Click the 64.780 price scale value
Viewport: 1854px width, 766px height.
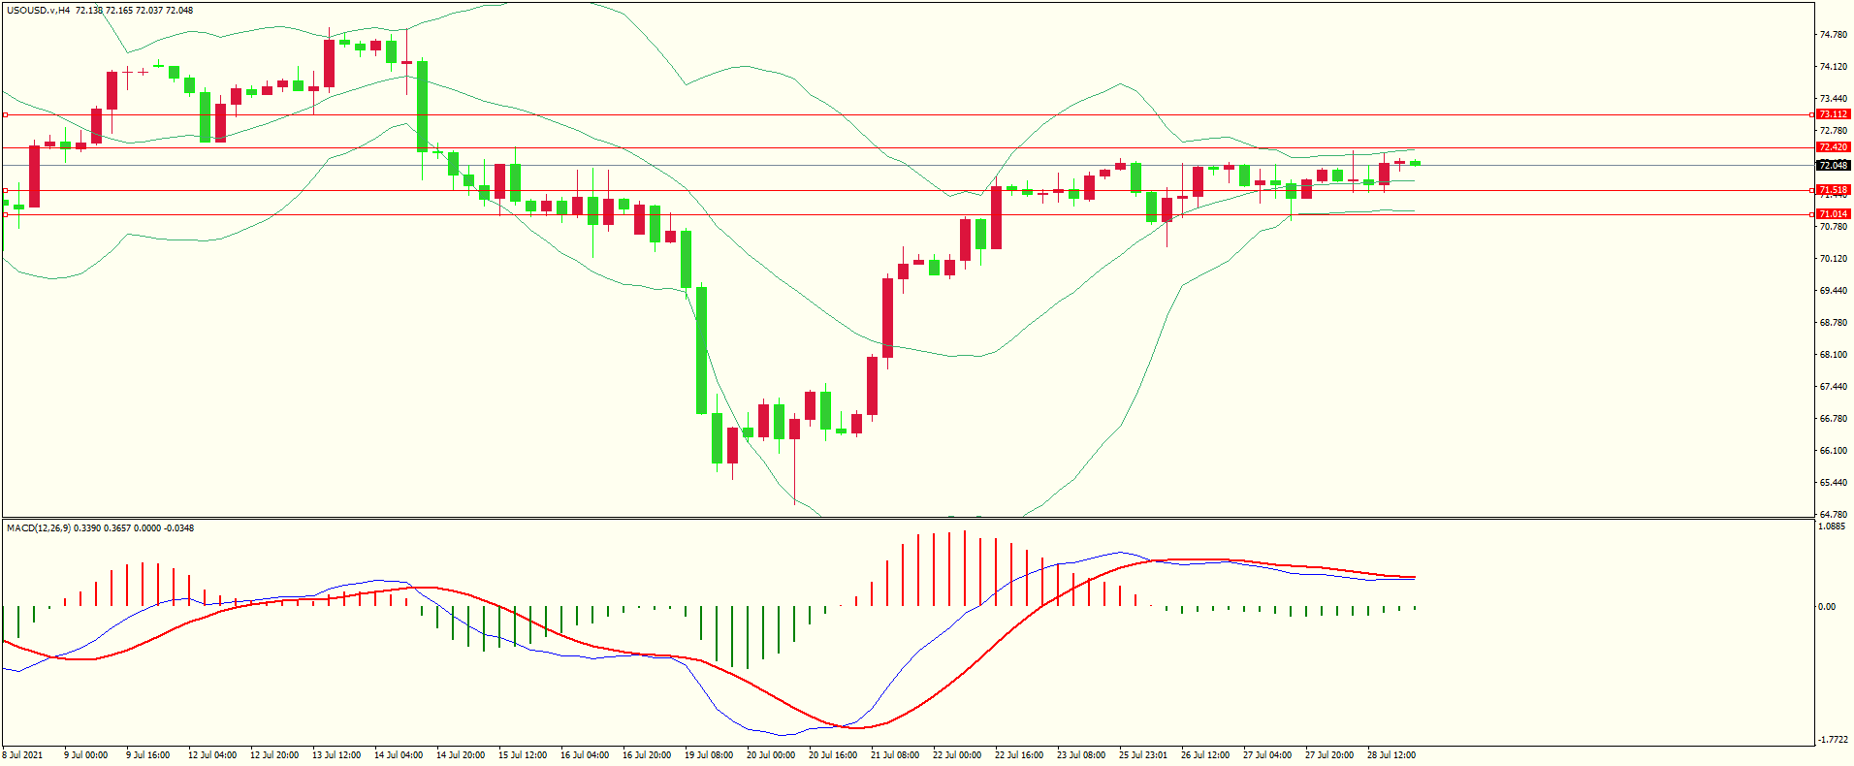(1832, 514)
